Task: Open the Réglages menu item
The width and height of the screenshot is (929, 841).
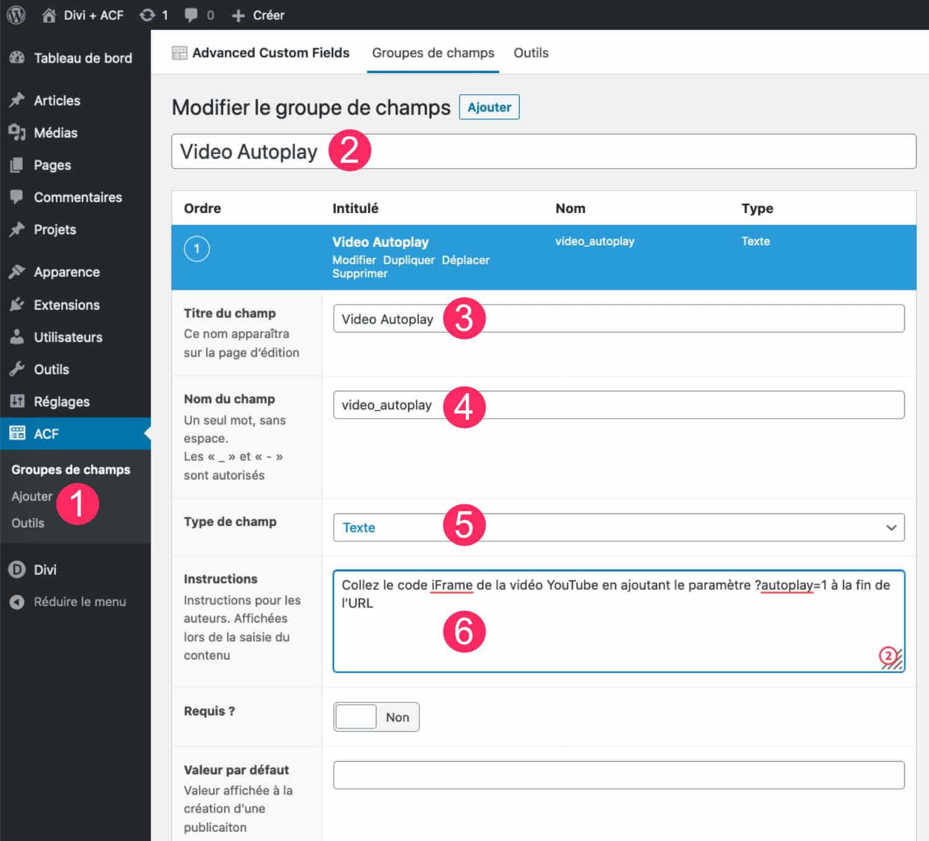Action: coord(62,402)
